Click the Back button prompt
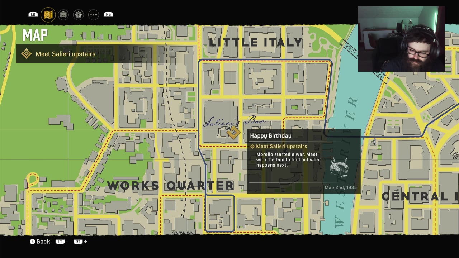 click(x=40, y=242)
